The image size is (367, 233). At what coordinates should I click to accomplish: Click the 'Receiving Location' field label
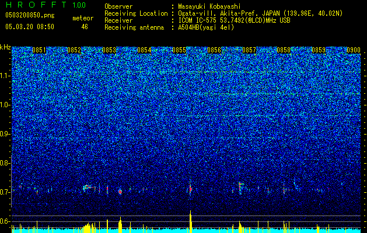pyautogui.click(x=136, y=13)
